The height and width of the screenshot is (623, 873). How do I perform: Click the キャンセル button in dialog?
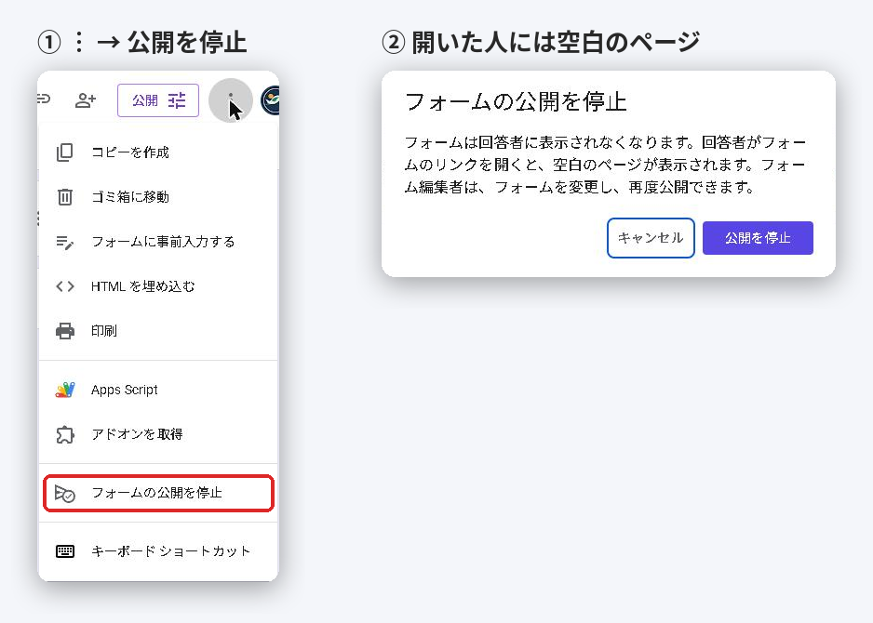[x=651, y=238]
